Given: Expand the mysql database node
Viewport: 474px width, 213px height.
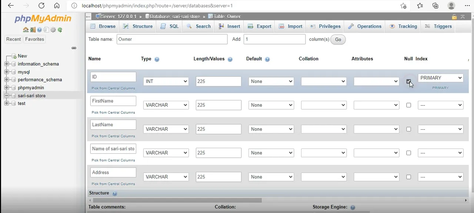Looking at the screenshot, I should tap(6, 72).
